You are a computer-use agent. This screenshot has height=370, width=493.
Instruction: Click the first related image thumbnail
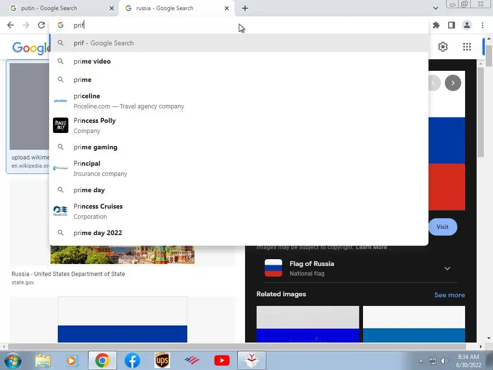pyautogui.click(x=308, y=324)
